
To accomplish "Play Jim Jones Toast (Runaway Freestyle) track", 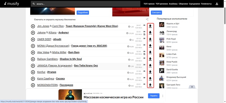I will point(33,26).
